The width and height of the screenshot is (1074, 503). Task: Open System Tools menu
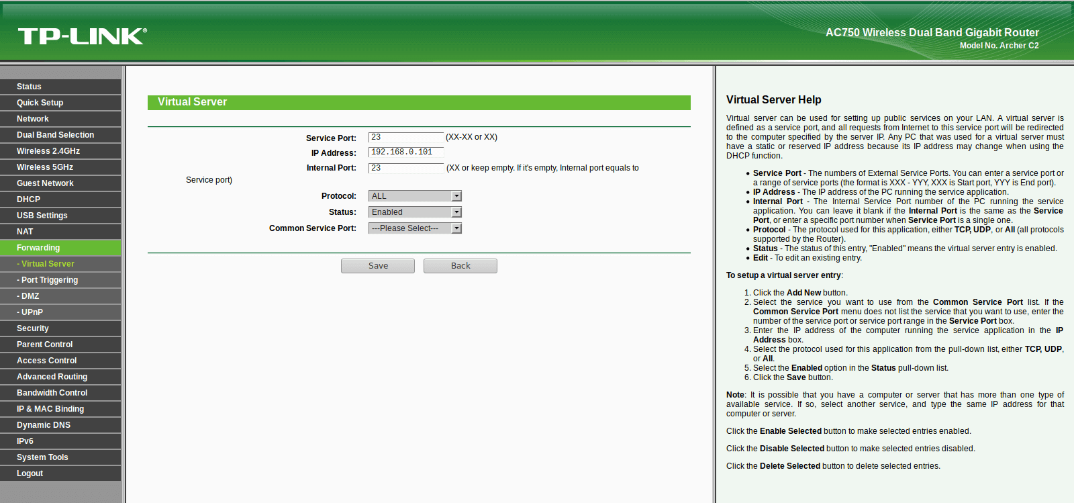coord(60,457)
